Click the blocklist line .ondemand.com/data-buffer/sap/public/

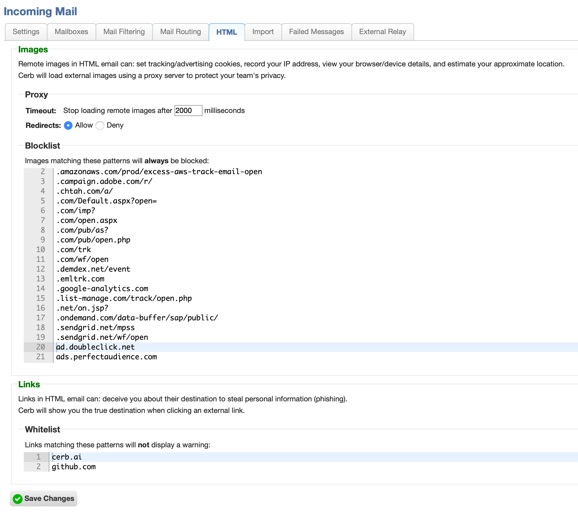point(137,318)
